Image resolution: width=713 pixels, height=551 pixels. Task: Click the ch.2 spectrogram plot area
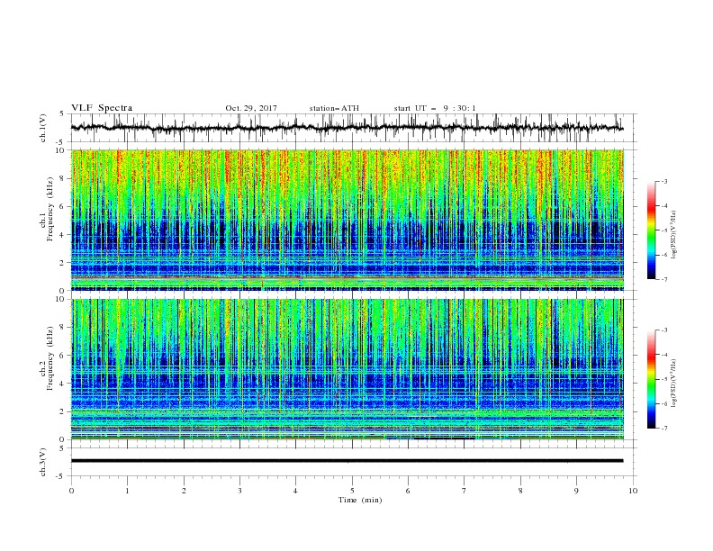pyautogui.click(x=347, y=369)
